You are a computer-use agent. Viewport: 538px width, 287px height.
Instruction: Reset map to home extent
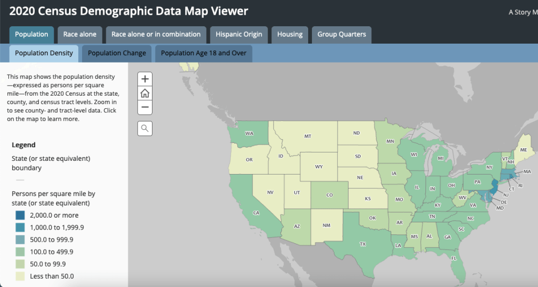(x=145, y=94)
